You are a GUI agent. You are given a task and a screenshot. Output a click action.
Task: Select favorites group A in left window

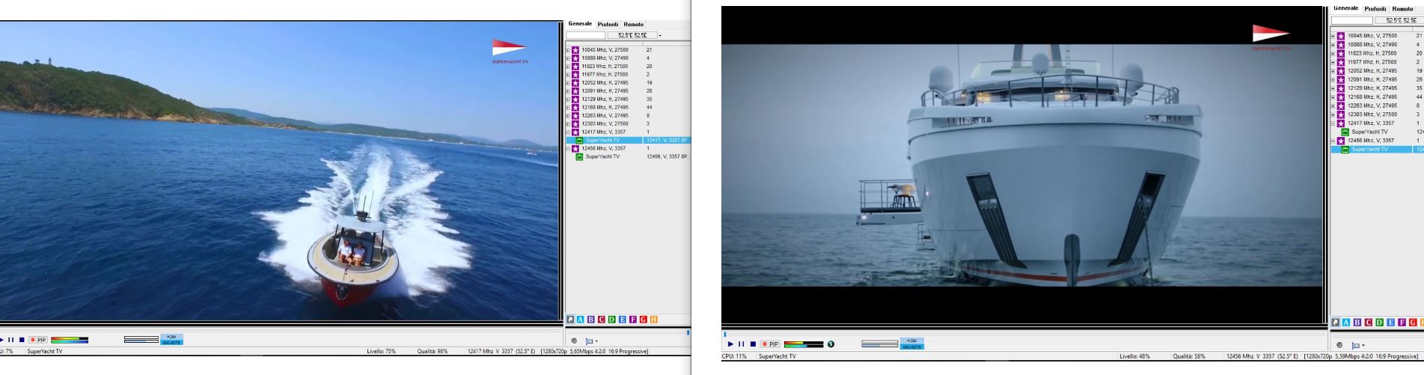(579, 320)
